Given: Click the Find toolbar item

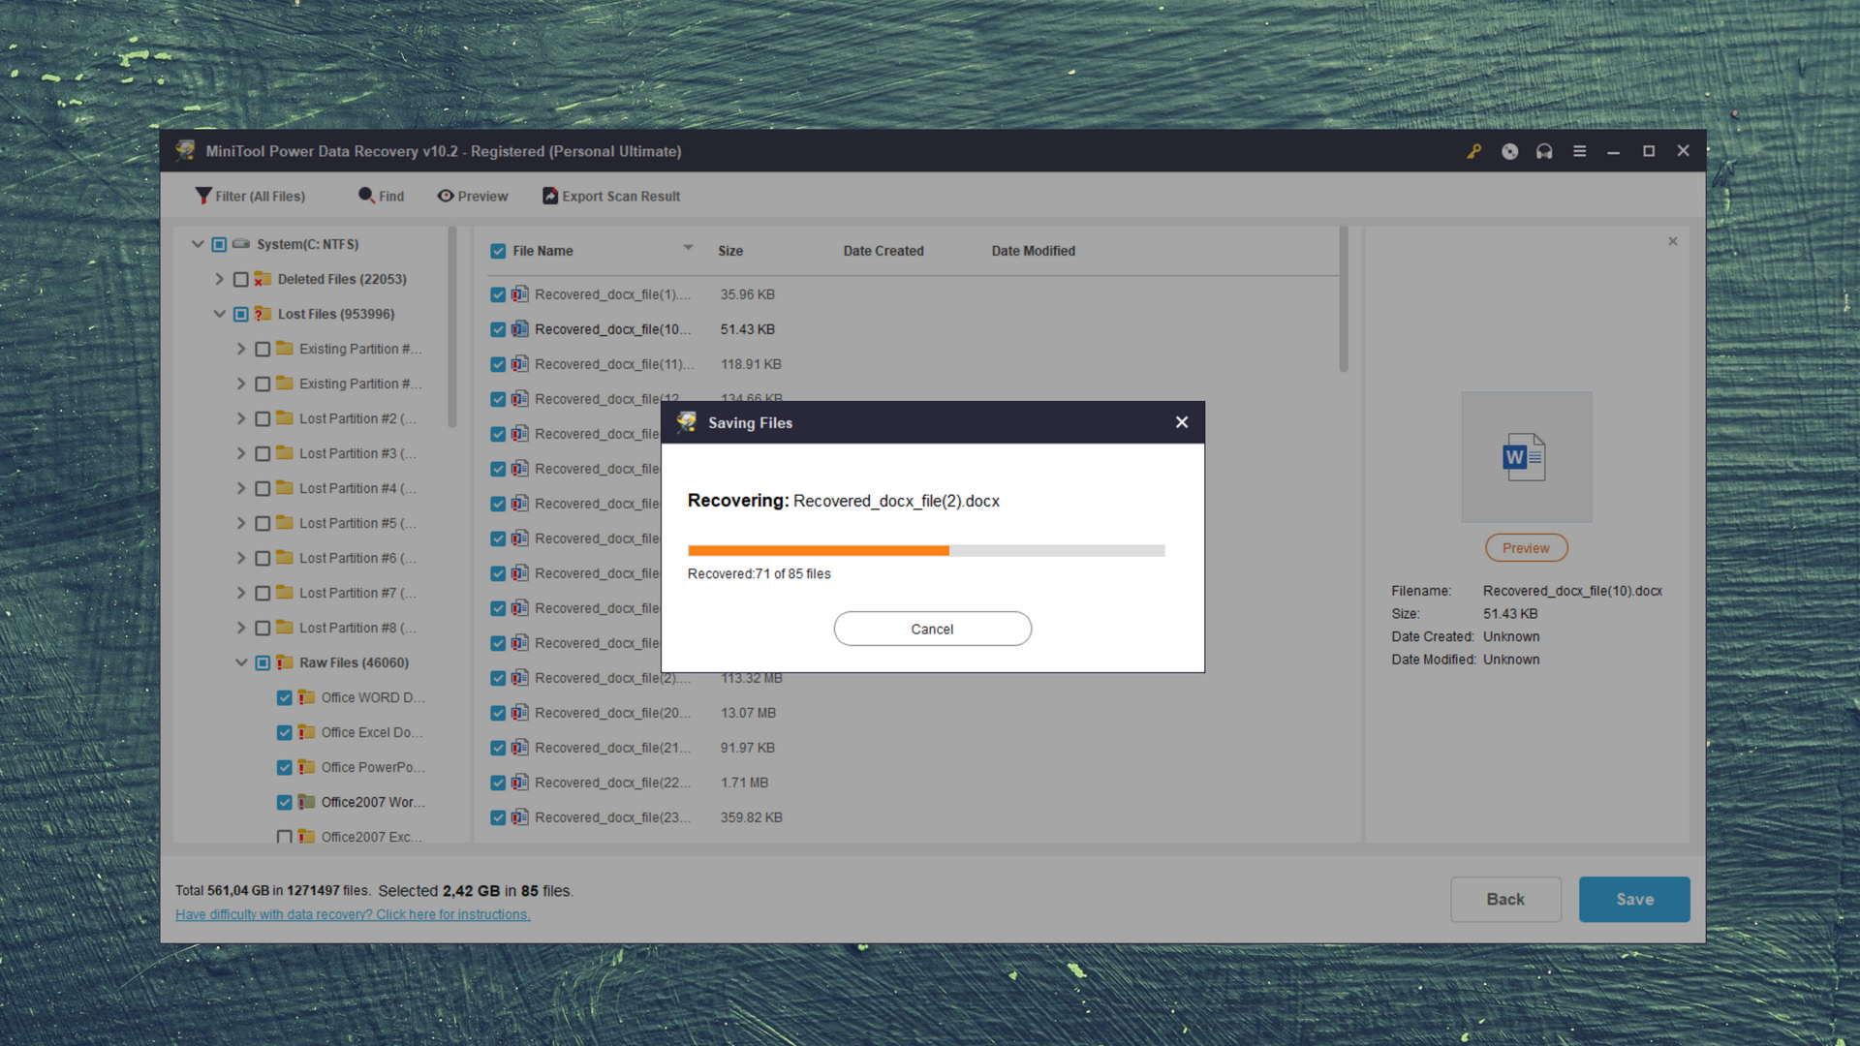Looking at the screenshot, I should [381, 196].
